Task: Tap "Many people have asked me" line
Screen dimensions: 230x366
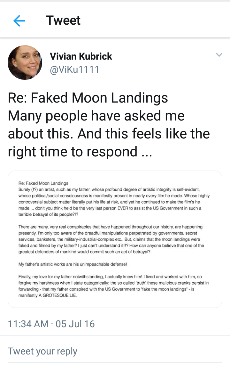Action: (x=96, y=116)
